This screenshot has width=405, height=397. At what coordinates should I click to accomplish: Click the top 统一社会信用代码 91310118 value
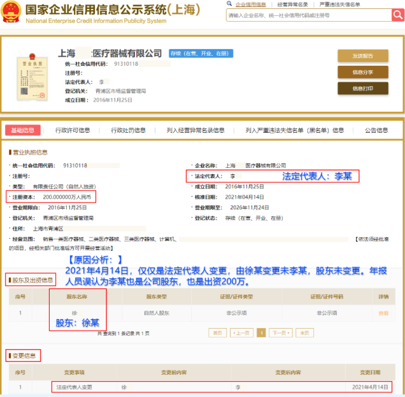pyautogui.click(x=126, y=64)
